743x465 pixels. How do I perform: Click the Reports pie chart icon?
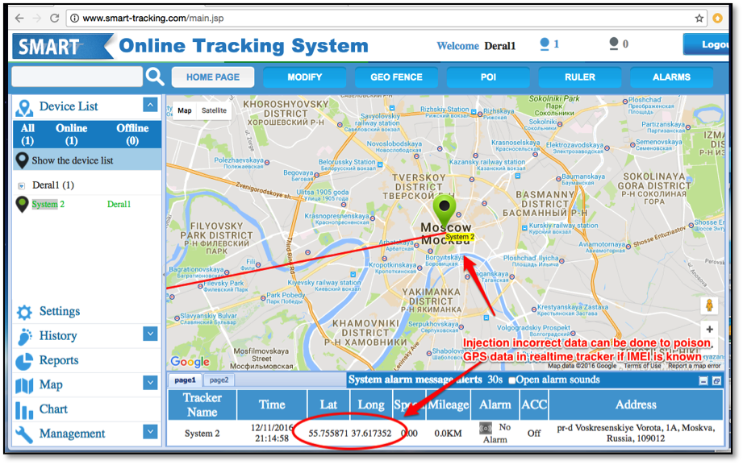[x=24, y=360]
